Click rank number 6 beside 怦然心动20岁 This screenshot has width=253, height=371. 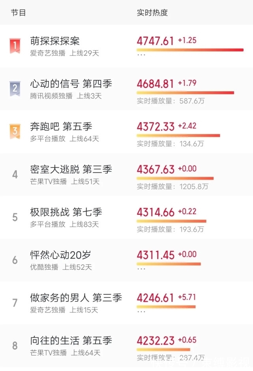point(15,260)
